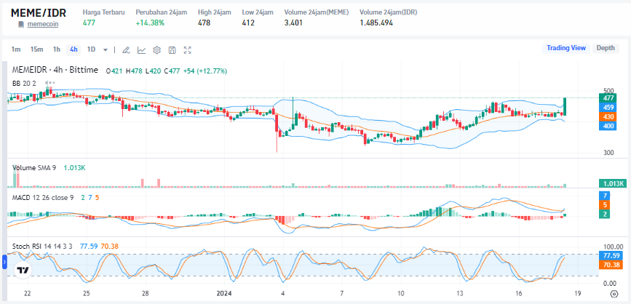
Task: Click the blue 400 lower band price tag
Action: click(x=608, y=126)
